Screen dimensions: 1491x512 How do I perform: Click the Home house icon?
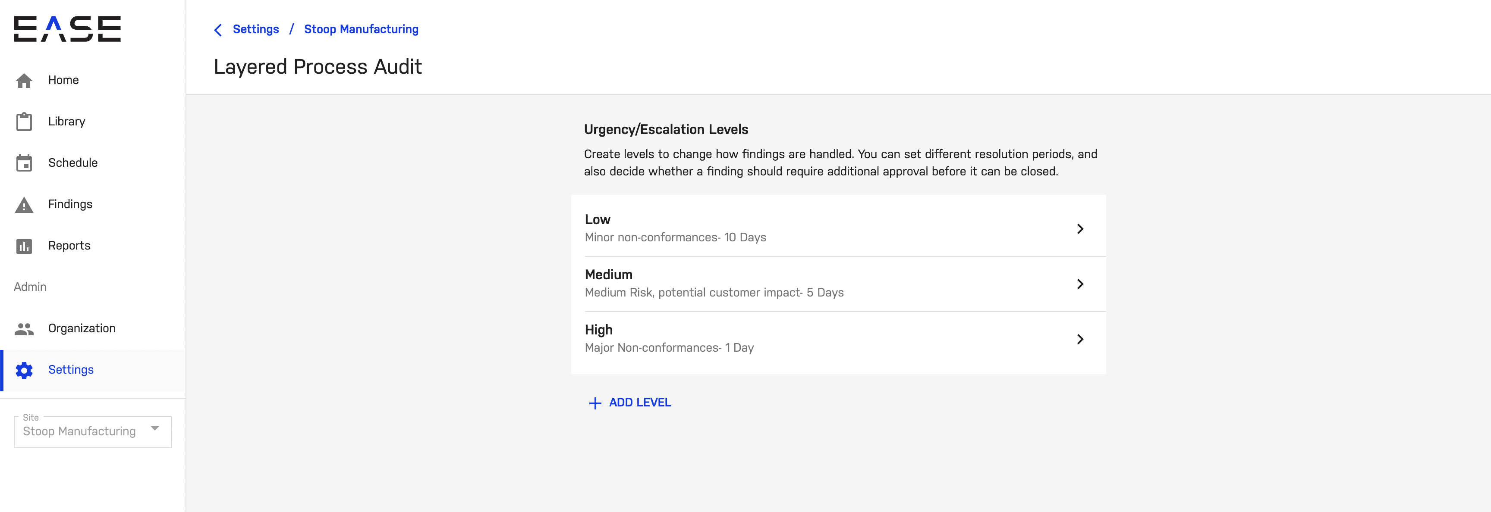point(24,80)
